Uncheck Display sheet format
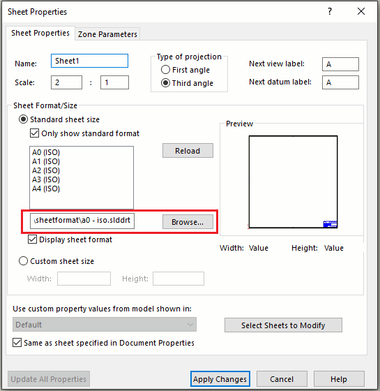 [x=32, y=239]
